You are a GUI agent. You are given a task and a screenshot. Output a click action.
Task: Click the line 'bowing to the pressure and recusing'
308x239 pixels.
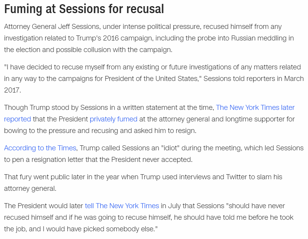click(x=100, y=131)
